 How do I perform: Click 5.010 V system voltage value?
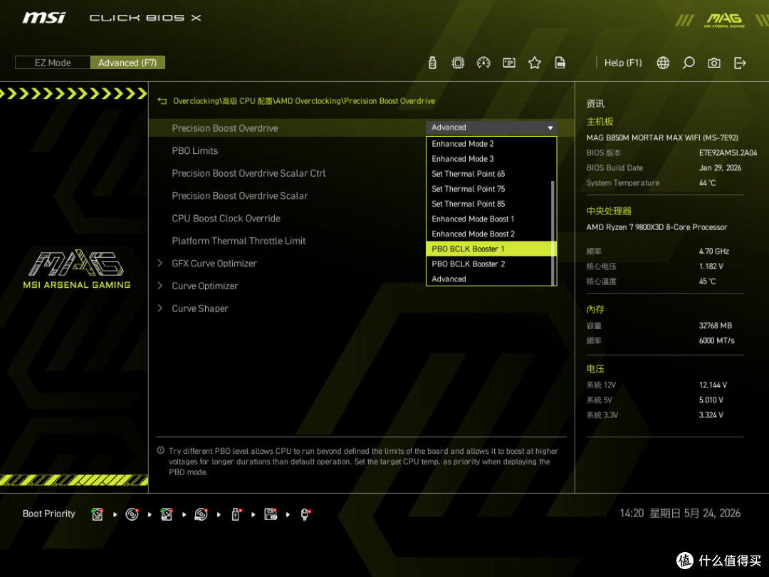[711, 400]
